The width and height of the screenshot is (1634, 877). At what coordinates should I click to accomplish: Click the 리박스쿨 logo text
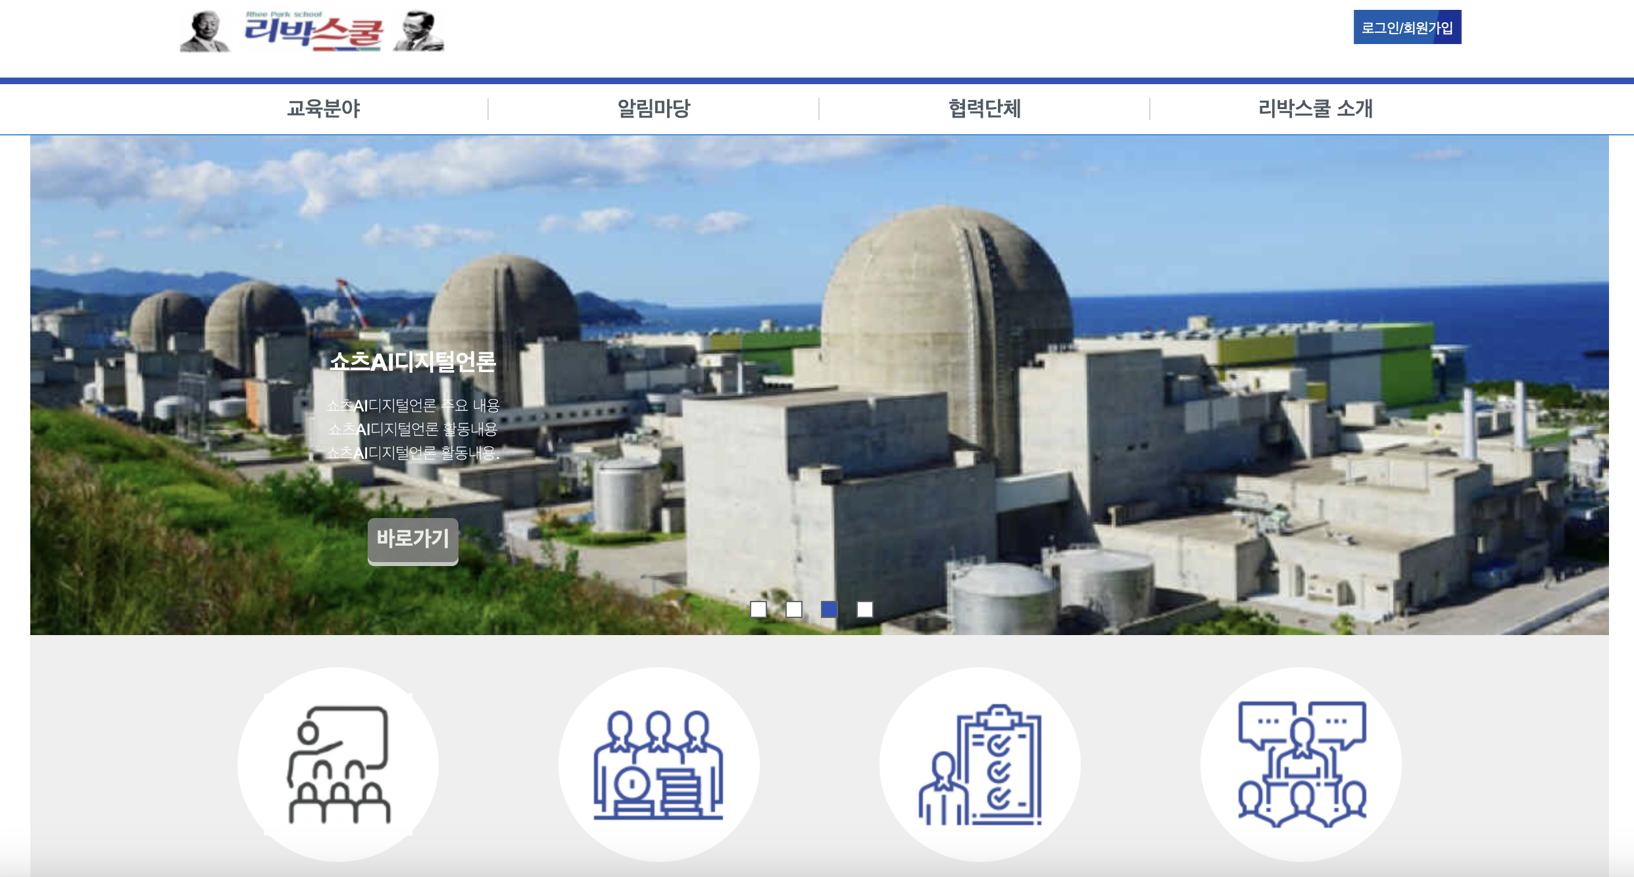(x=313, y=32)
